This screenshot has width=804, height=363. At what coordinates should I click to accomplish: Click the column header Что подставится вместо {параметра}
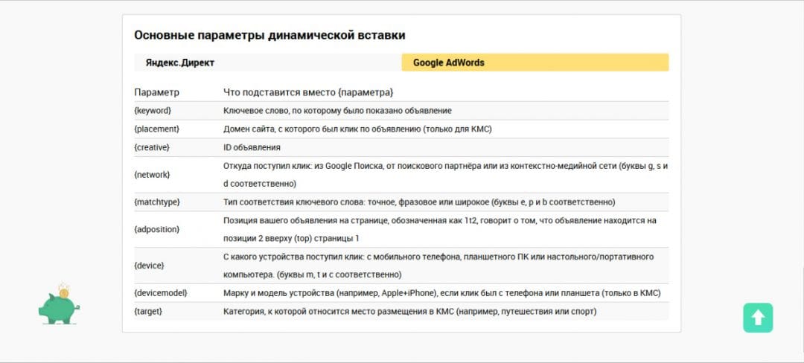tap(308, 93)
